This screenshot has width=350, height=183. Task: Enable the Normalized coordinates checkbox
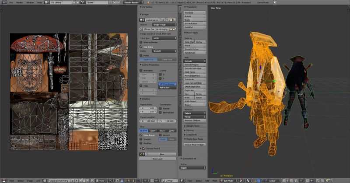(x=160, y=112)
